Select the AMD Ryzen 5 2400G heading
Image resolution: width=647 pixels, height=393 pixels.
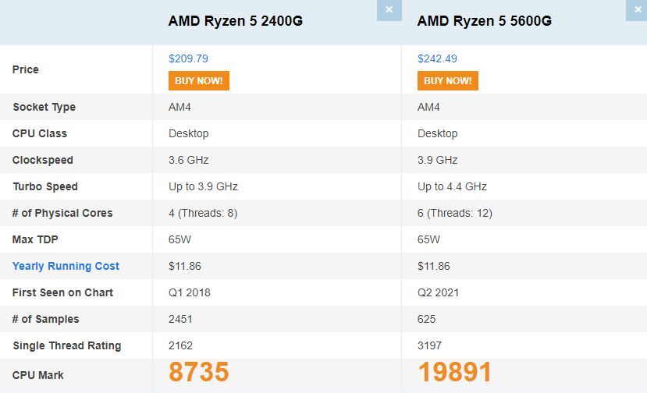[235, 21]
